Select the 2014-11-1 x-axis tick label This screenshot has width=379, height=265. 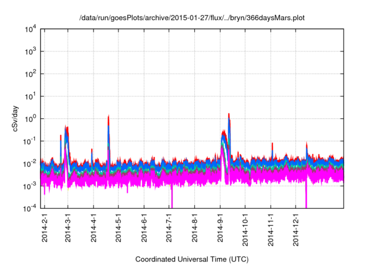point(271,230)
